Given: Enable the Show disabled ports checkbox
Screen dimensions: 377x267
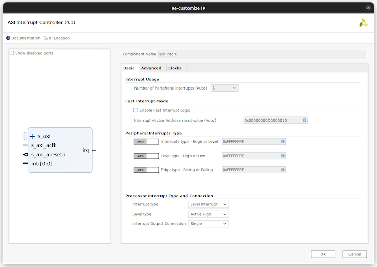Looking at the screenshot, I should point(12,53).
